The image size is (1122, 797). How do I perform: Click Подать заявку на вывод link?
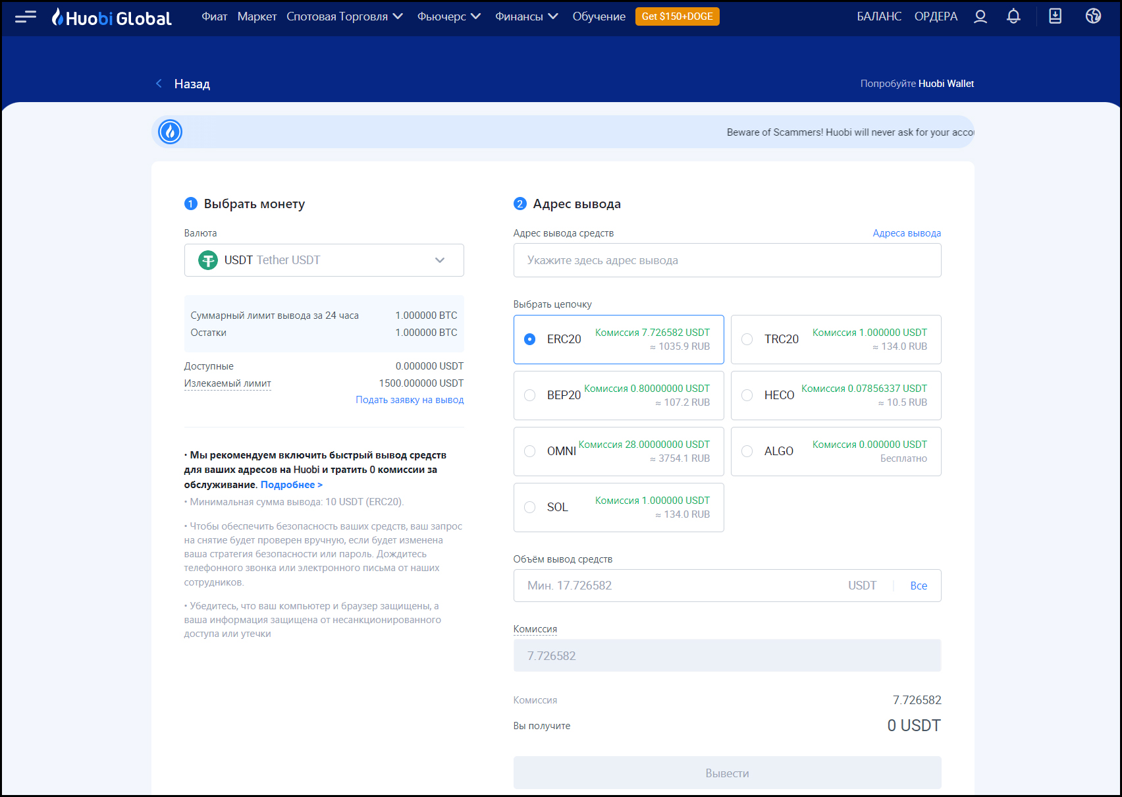410,400
